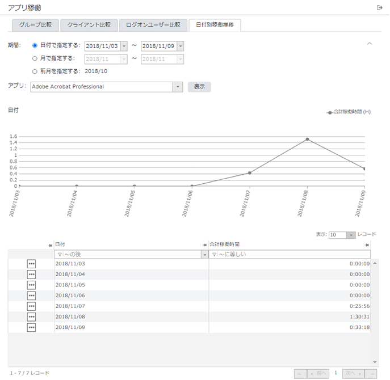
Task: Collapse the filter panel with chevron
Action: tap(370, 44)
